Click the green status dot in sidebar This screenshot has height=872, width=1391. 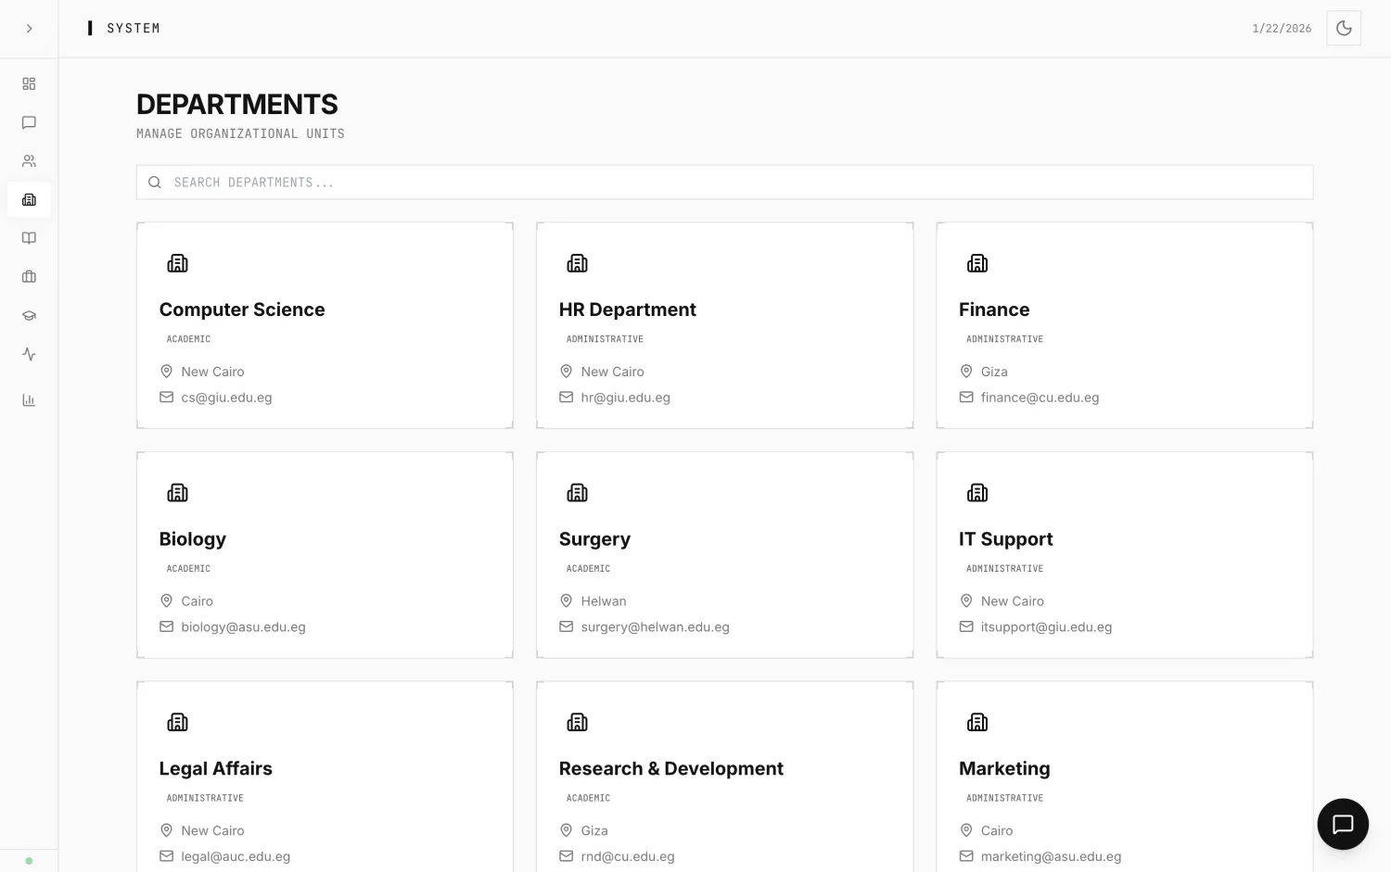29,861
